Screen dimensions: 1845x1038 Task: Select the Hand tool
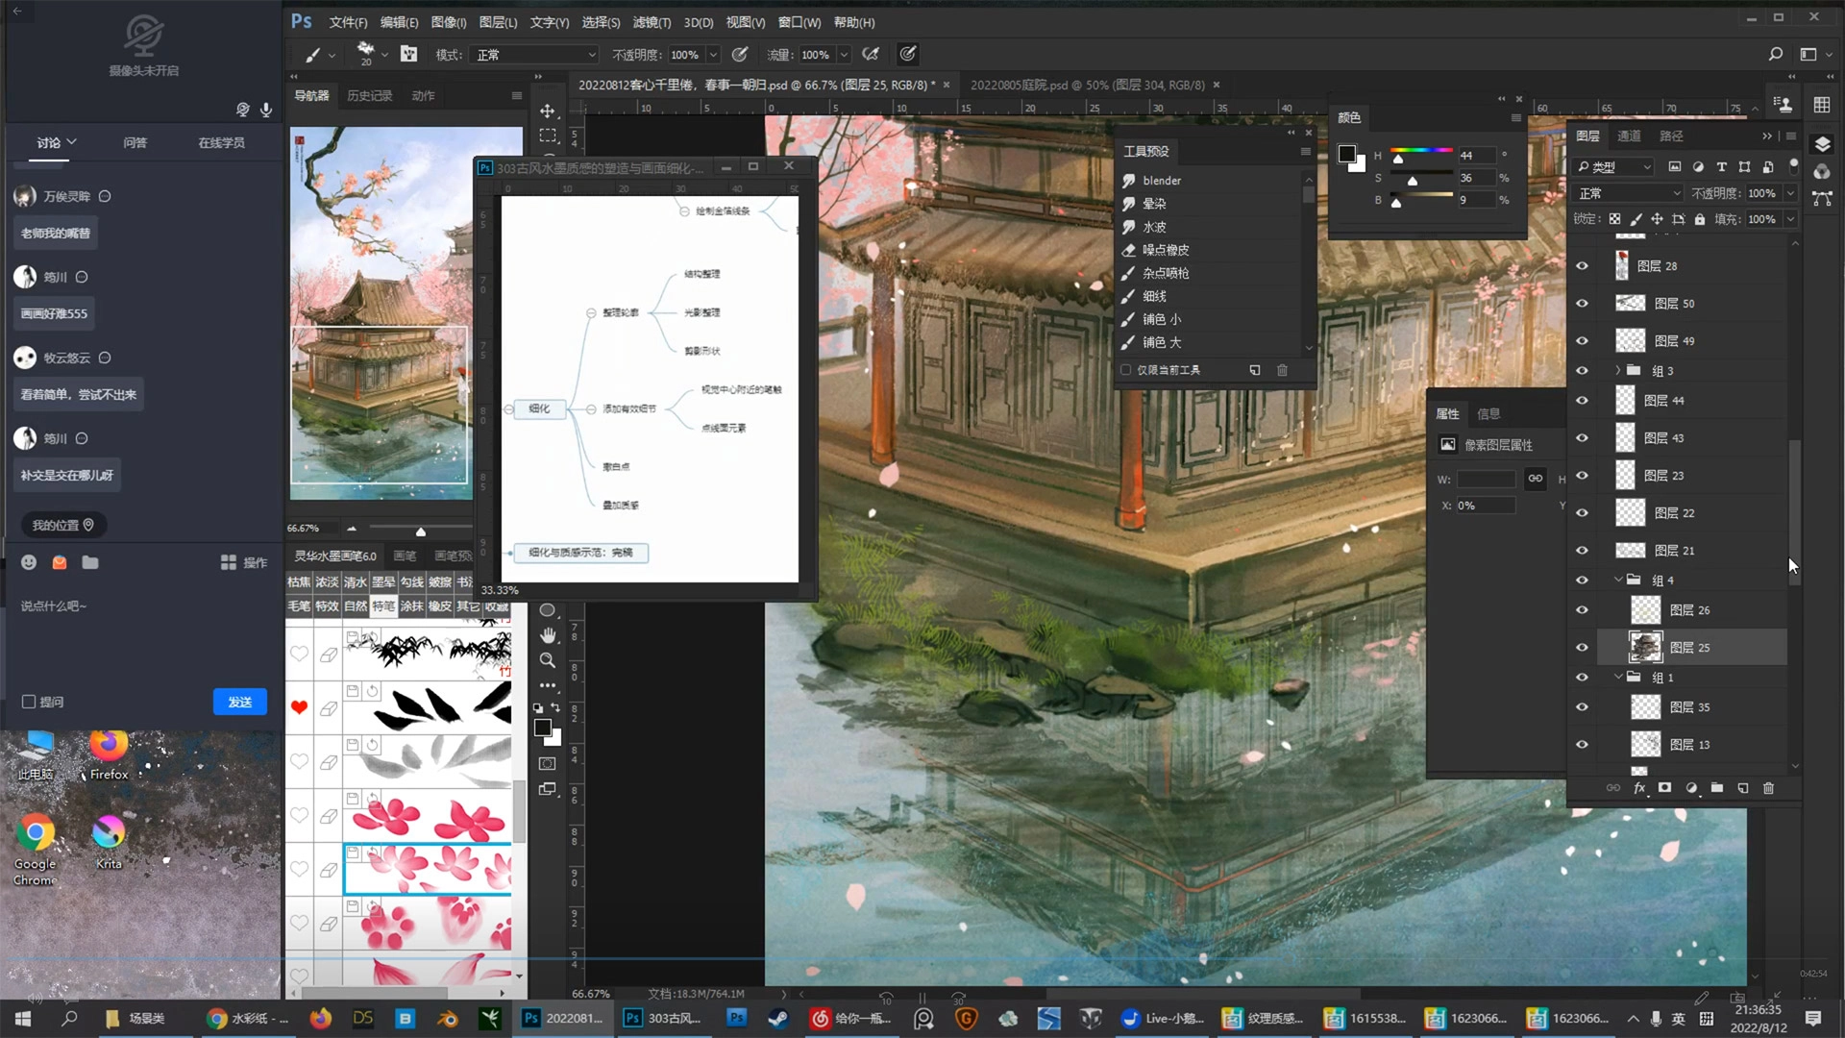coord(548,635)
